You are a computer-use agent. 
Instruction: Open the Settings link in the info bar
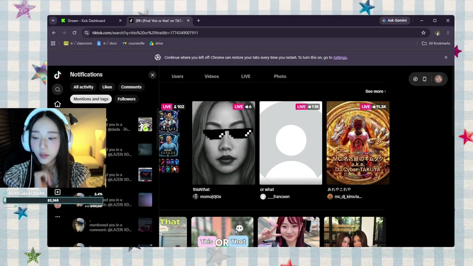(x=340, y=58)
